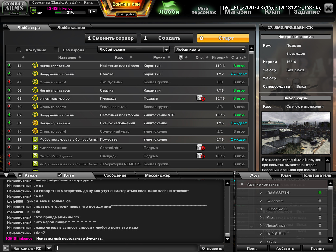This screenshot has width=336, height=252.
Task: Click the Скачок напряжения map thumbnail
Action: tap(296, 133)
